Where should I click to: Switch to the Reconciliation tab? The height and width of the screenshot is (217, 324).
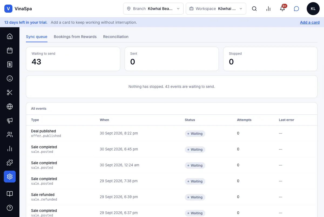point(116,37)
